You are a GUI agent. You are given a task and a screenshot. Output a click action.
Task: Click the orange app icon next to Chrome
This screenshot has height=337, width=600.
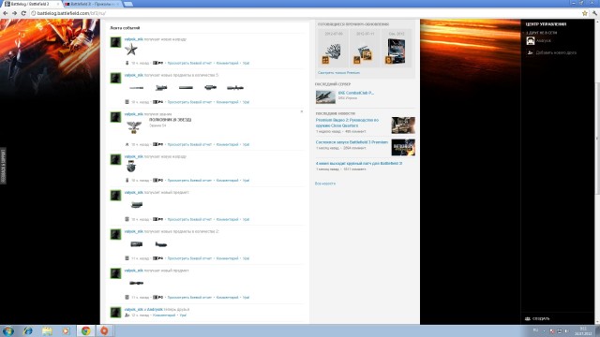pyautogui.click(x=104, y=330)
